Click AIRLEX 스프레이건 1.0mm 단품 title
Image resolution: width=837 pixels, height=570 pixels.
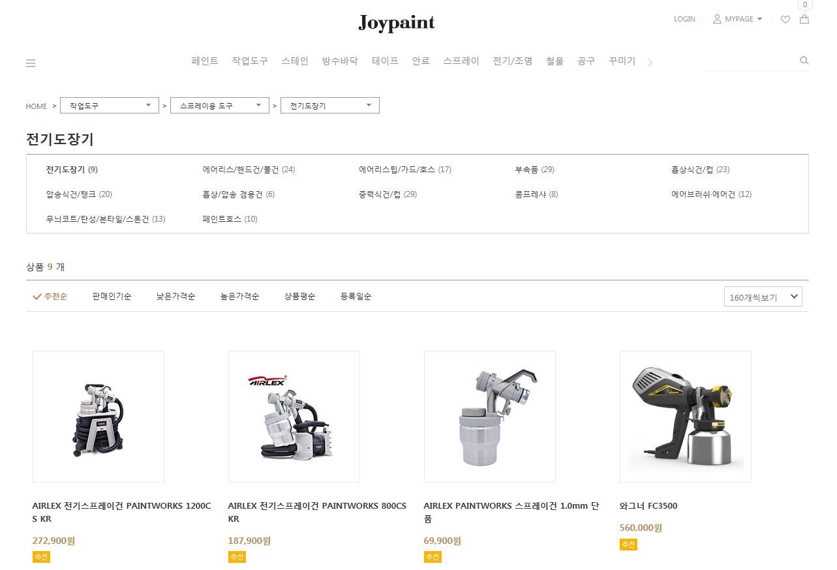[511, 513]
